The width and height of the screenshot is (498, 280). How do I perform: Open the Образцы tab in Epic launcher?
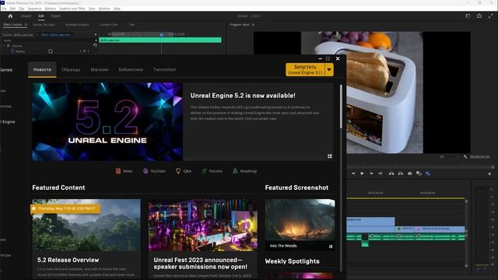71,69
